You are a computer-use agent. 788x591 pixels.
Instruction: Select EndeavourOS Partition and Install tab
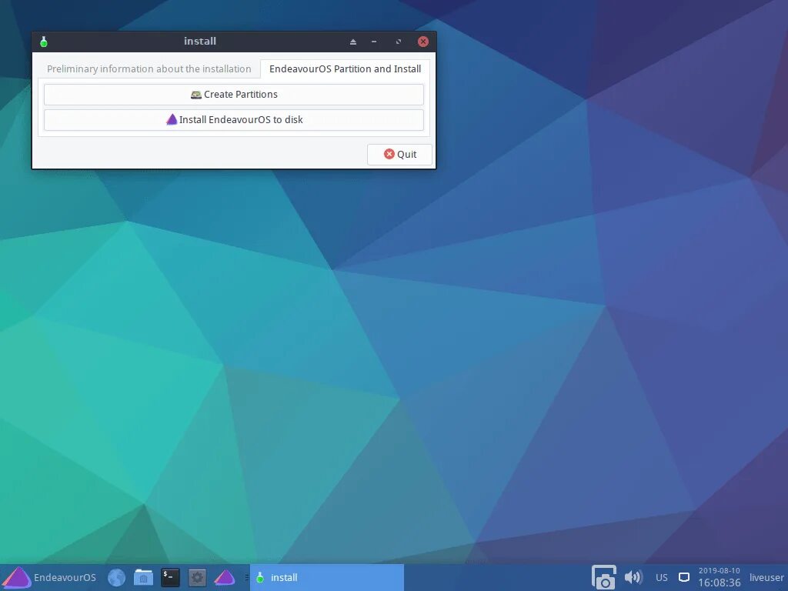click(x=345, y=68)
